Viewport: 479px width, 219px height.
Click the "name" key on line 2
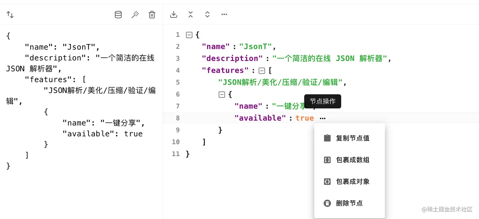pyautogui.click(x=216, y=46)
